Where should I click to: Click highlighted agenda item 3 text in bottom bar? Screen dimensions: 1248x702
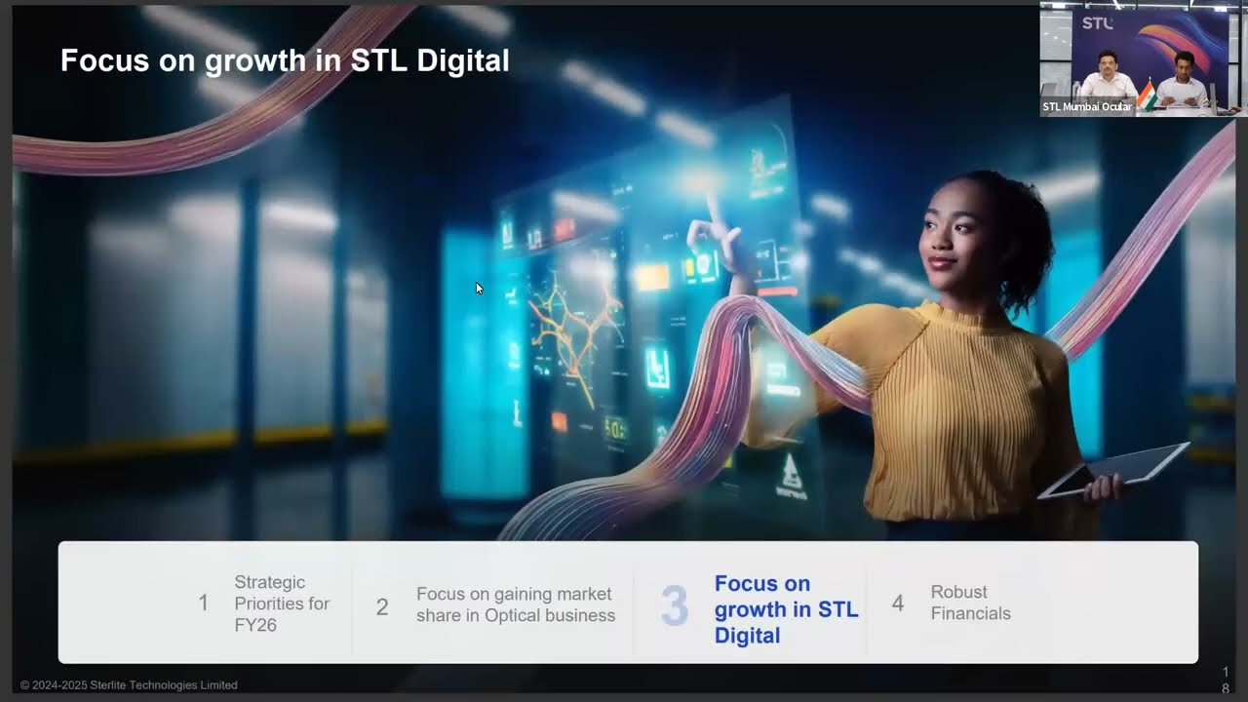tap(786, 609)
